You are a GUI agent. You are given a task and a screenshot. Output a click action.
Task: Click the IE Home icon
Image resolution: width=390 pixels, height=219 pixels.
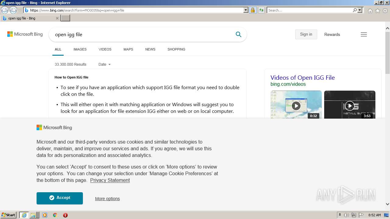tap(370, 11)
